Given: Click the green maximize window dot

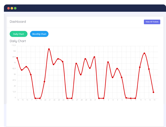Looking at the screenshot, I should click(x=15, y=8).
